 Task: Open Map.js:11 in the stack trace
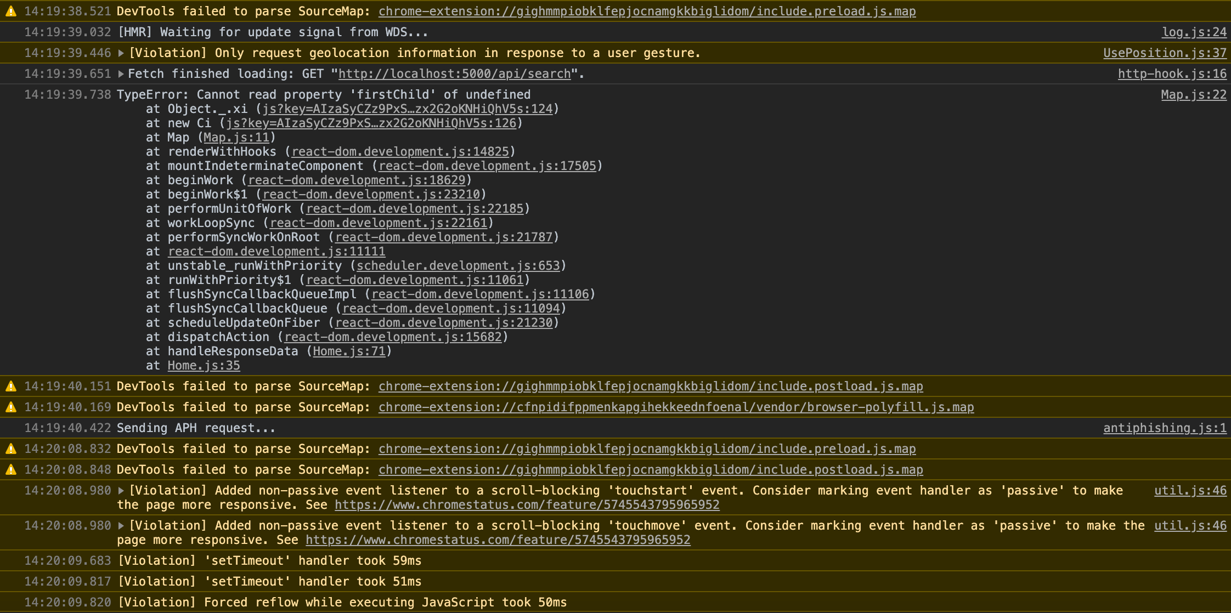[236, 138]
